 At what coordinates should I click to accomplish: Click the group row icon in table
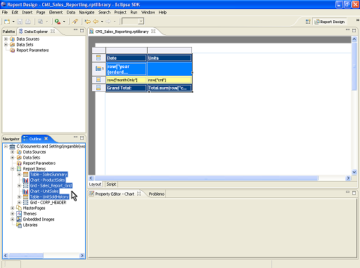(x=99, y=69)
